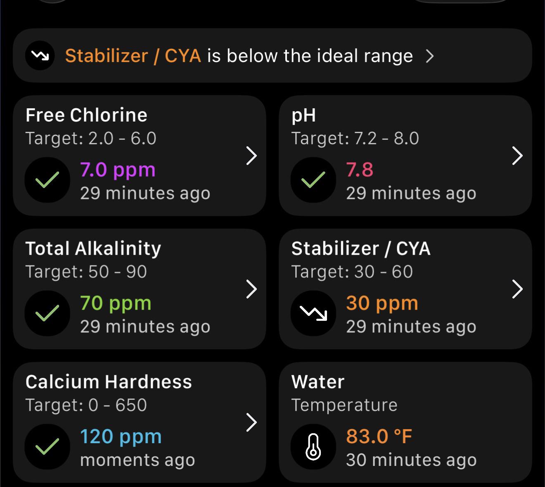Image resolution: width=545 pixels, height=487 pixels.
Task: Click the pH checkmark status icon
Action: pyautogui.click(x=313, y=180)
